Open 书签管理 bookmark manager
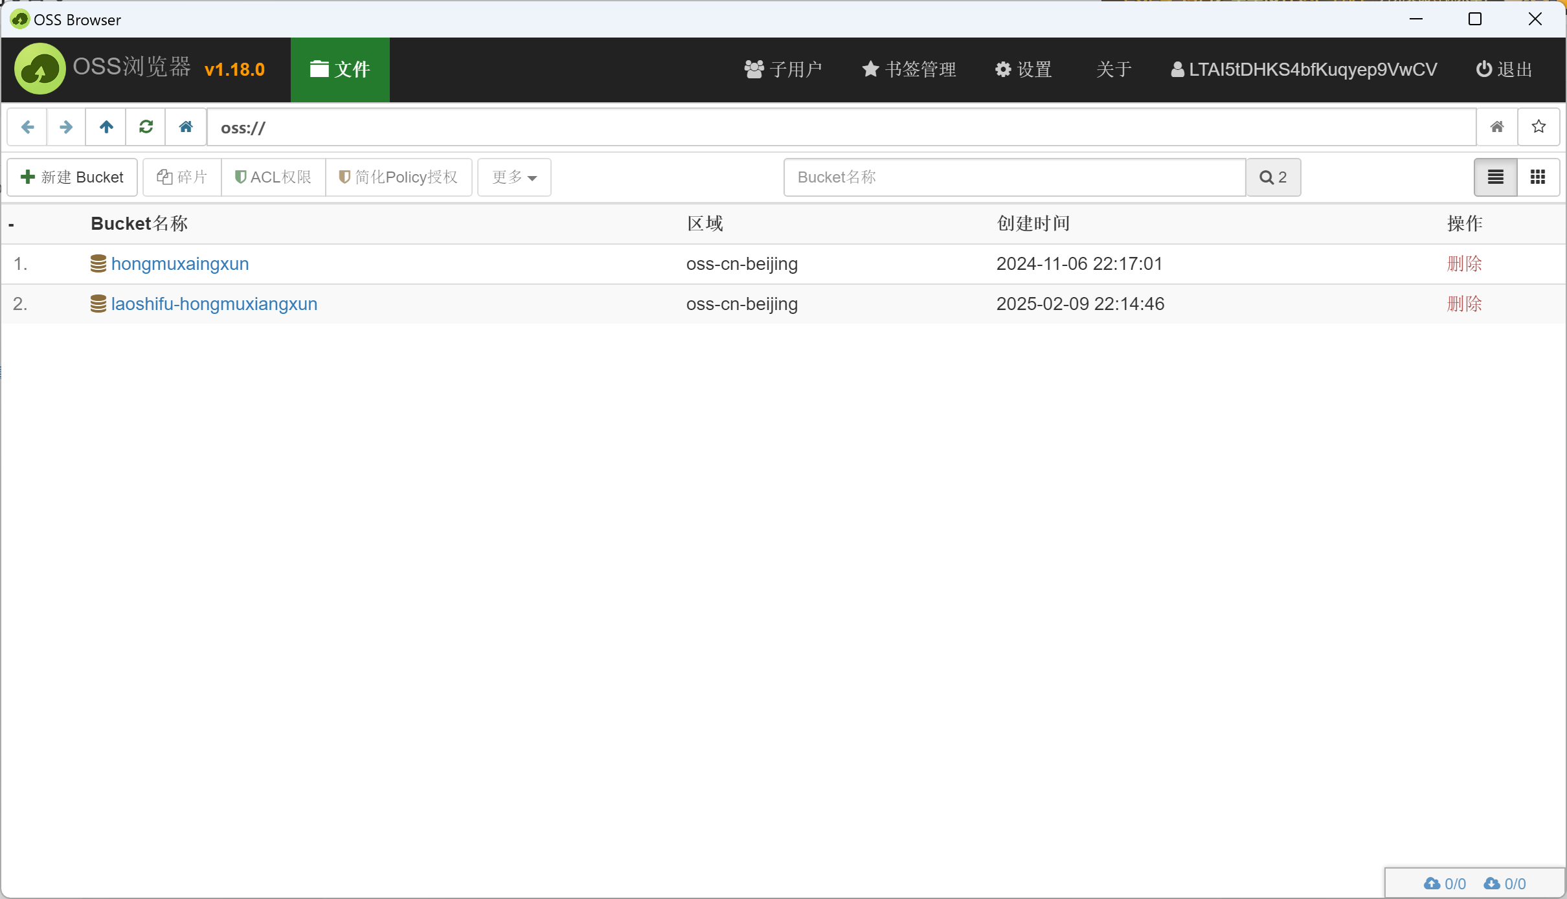 click(x=909, y=69)
